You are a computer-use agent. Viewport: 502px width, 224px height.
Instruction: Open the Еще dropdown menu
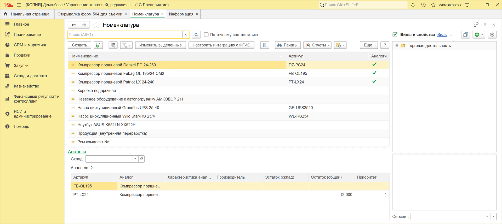(x=369, y=45)
